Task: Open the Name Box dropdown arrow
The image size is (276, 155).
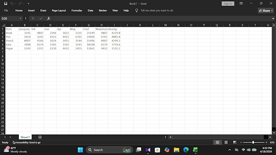Action: tap(20, 19)
